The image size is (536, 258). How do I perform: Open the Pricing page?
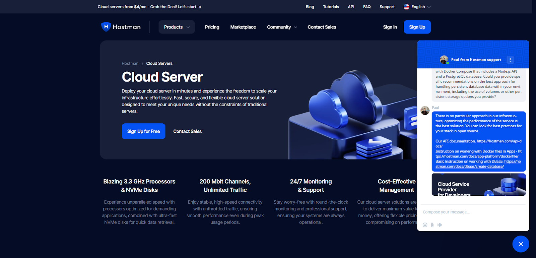click(212, 27)
